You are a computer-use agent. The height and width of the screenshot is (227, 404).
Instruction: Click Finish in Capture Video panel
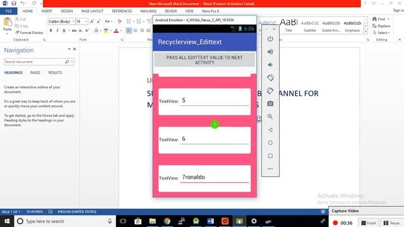(x=369, y=223)
